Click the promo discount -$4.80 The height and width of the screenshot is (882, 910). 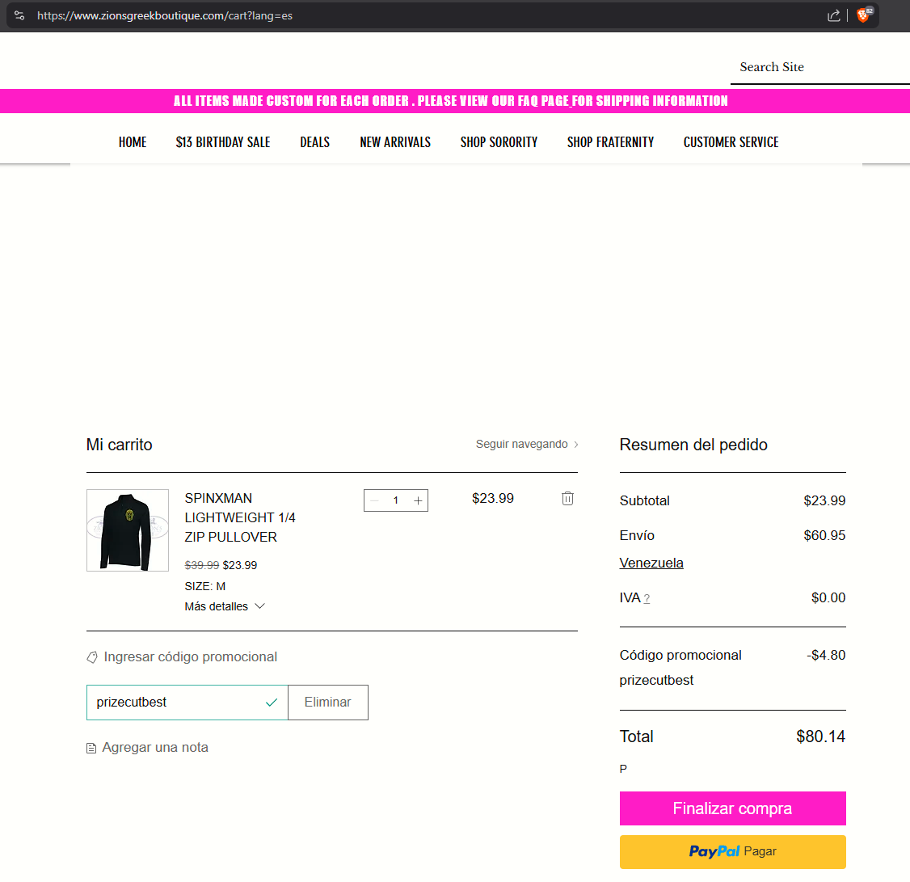click(x=826, y=655)
